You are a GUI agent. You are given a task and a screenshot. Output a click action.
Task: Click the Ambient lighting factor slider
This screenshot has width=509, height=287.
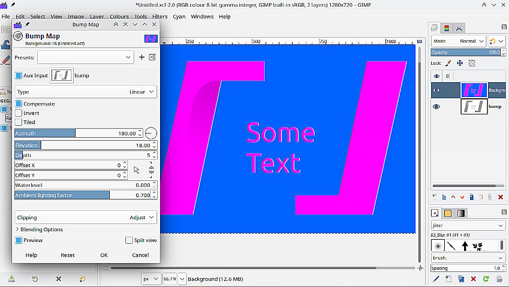86,195
